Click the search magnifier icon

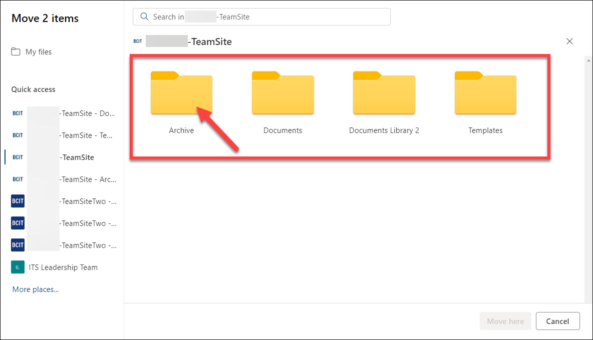144,16
